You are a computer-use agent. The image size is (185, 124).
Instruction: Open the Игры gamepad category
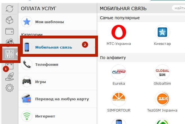(x=57, y=82)
